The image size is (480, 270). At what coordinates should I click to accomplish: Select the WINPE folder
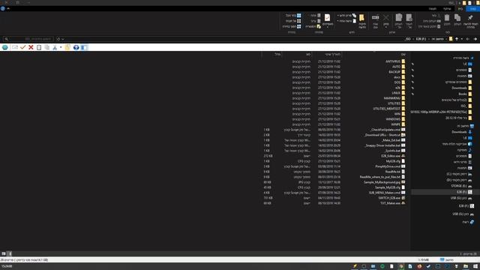pos(398,124)
